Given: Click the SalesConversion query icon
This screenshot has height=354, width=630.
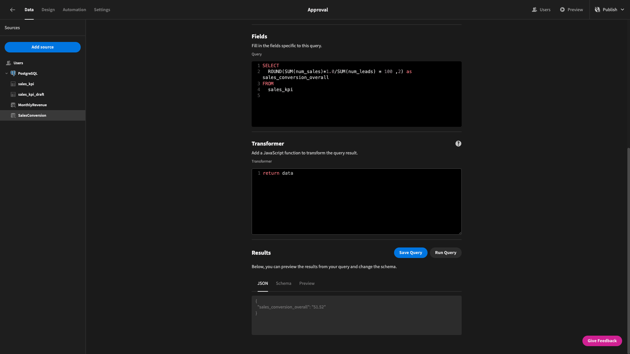Looking at the screenshot, I should [x=13, y=115].
